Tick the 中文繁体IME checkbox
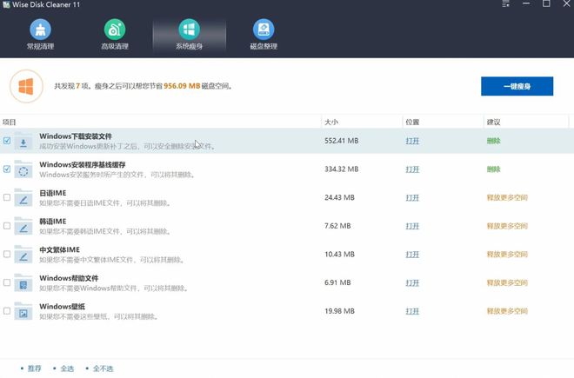 click(x=7, y=254)
